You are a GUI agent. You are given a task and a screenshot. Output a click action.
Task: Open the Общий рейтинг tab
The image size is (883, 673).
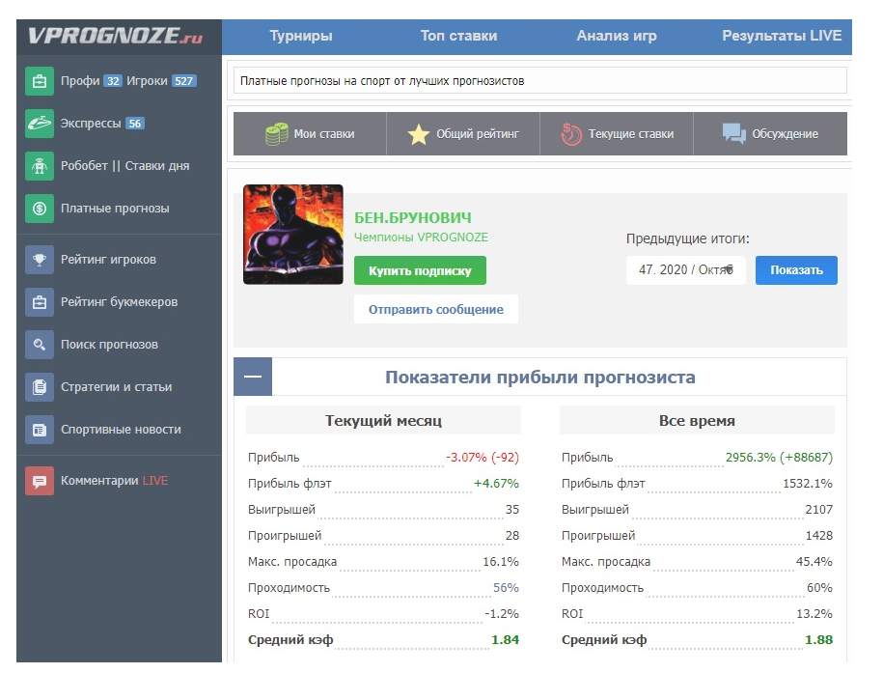coord(463,134)
